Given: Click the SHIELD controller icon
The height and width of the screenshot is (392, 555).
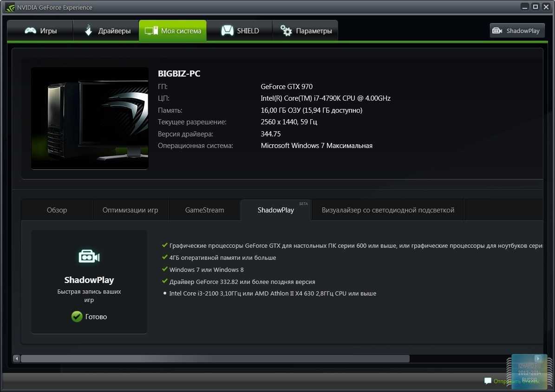Looking at the screenshot, I should 227,31.
